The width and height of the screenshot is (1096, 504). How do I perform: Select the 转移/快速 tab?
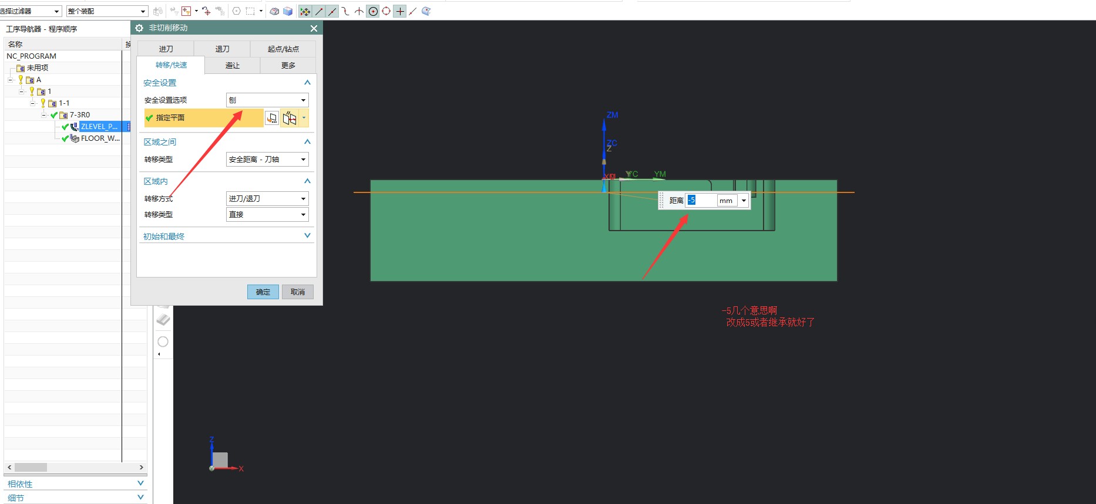tap(171, 65)
